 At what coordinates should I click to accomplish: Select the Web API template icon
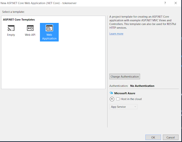pyautogui.click(x=30, y=28)
